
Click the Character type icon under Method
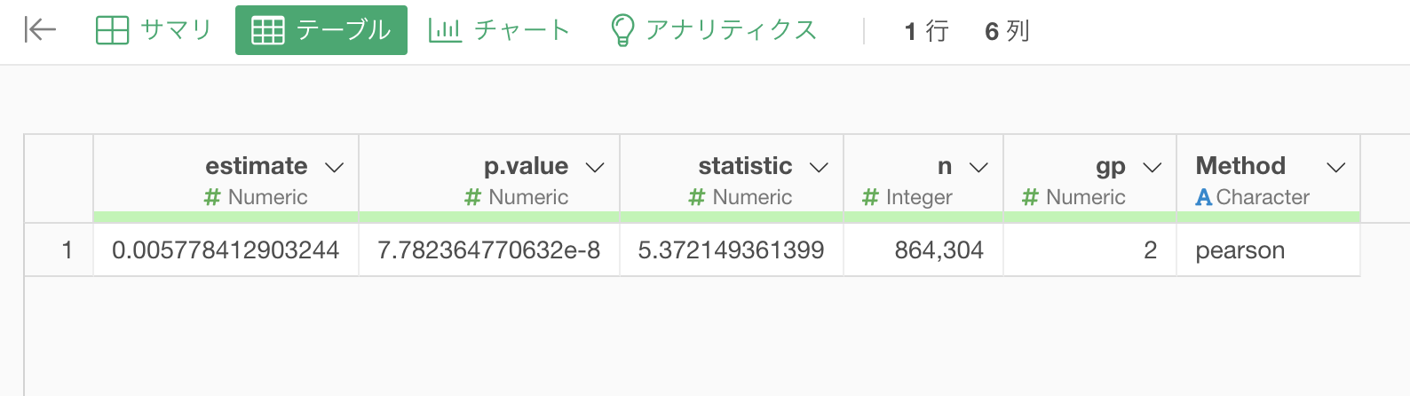(1203, 197)
